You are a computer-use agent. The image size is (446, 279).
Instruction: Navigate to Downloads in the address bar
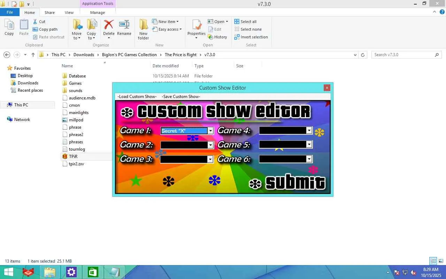pos(84,55)
